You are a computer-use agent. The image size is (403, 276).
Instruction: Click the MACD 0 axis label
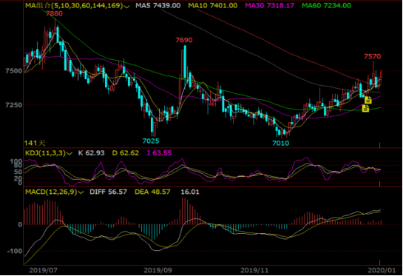20,224
